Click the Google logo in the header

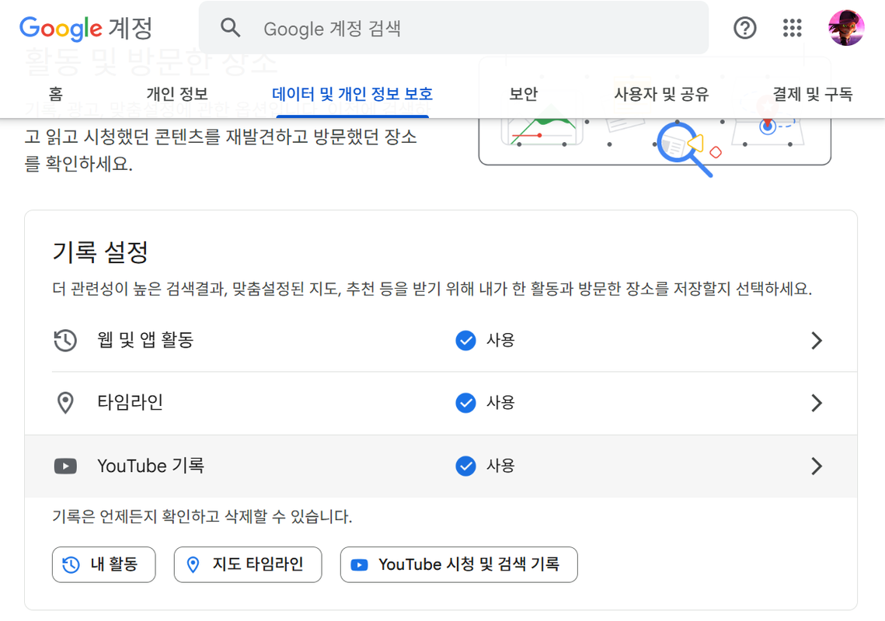coord(61,28)
